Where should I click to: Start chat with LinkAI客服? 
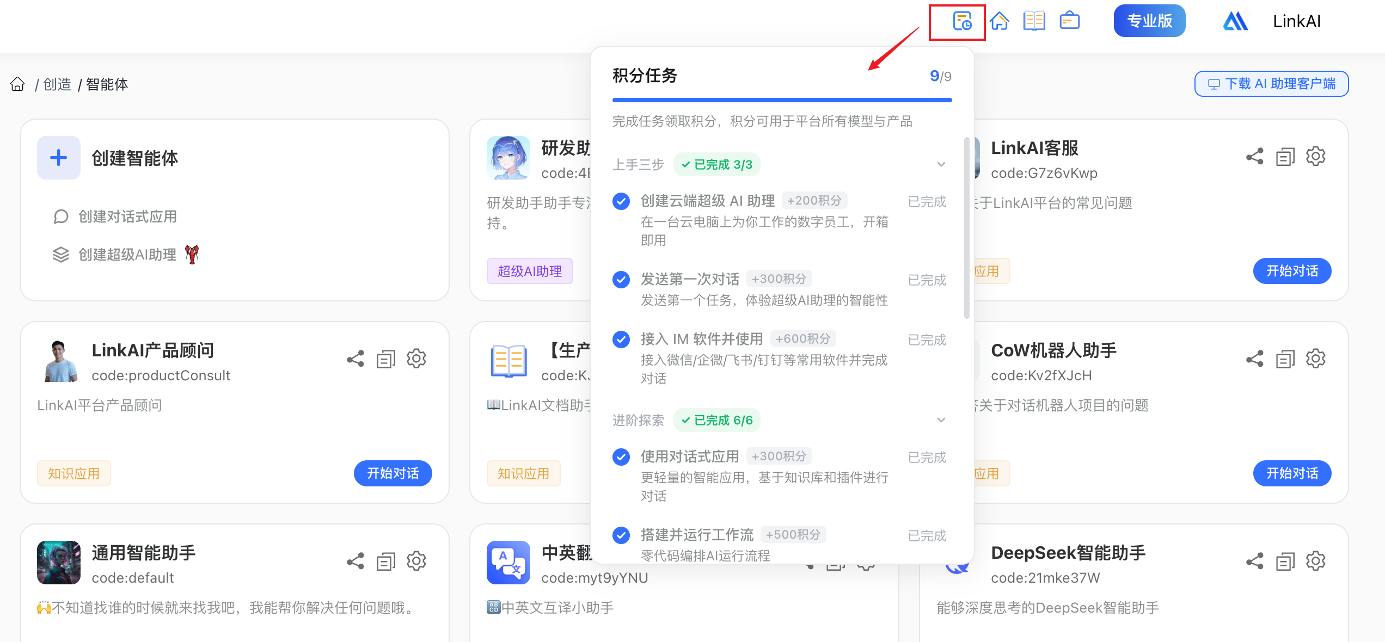click(1292, 271)
